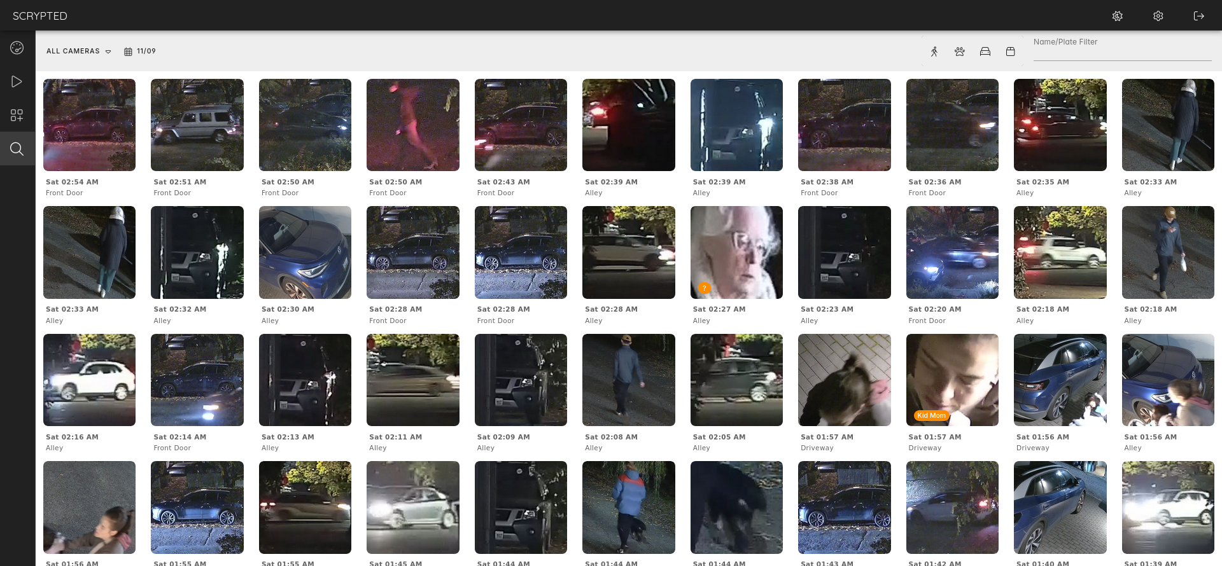Open the Sat 02:35 AM Alley thumbnail

tap(1060, 125)
